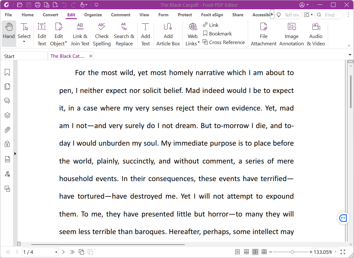354x258 pixels.
Task: Insert Audio & Video
Action: pyautogui.click(x=316, y=34)
